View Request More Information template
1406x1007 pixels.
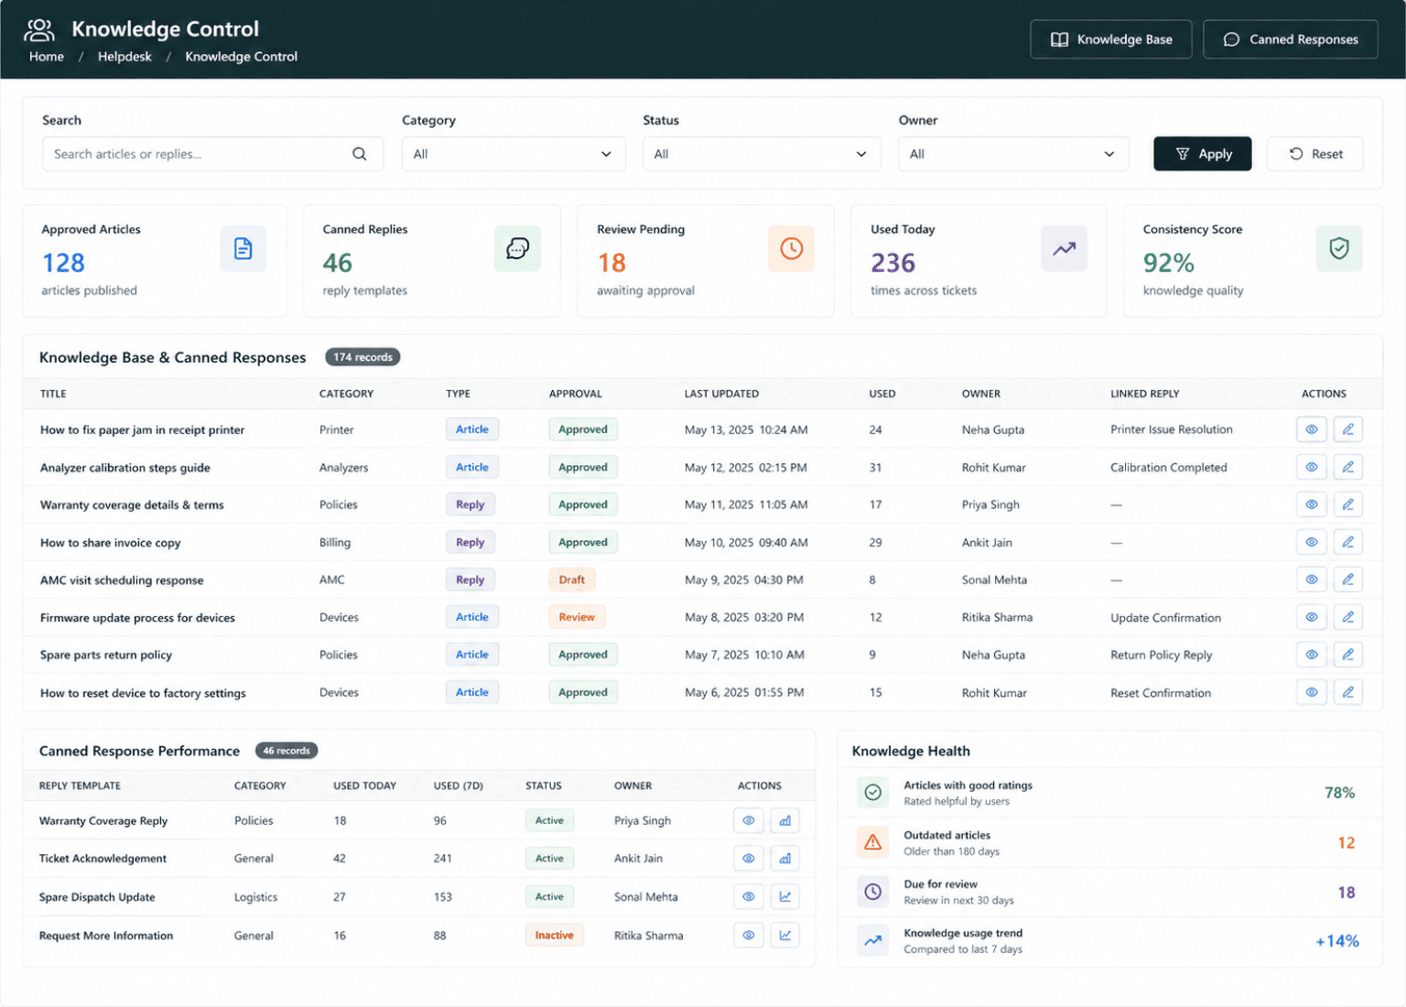coord(748,935)
